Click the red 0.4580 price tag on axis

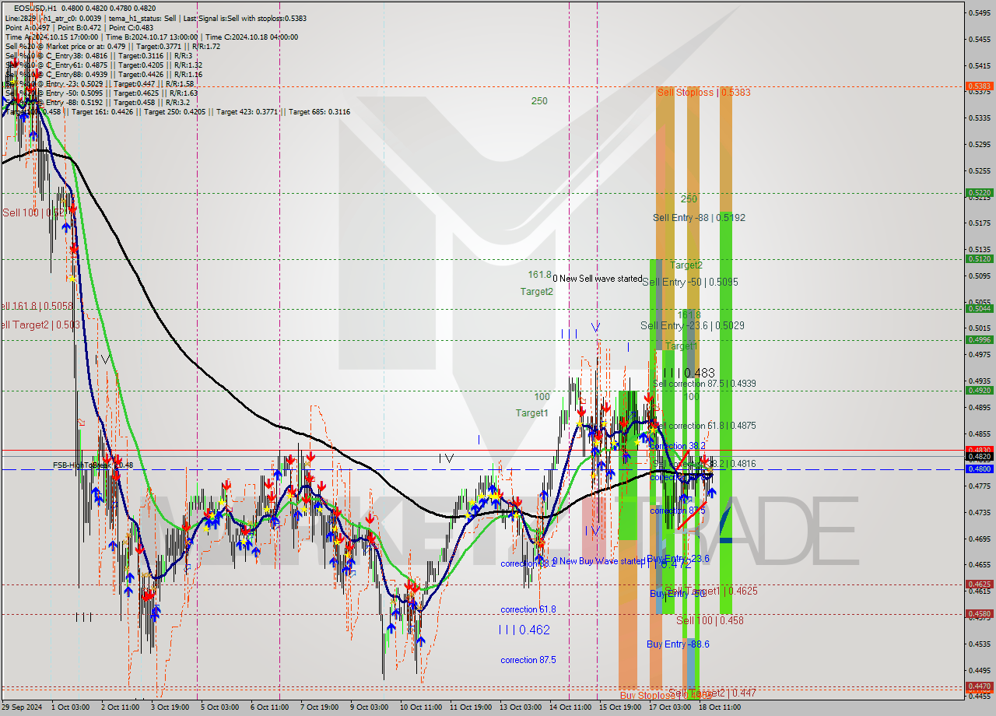pos(979,614)
